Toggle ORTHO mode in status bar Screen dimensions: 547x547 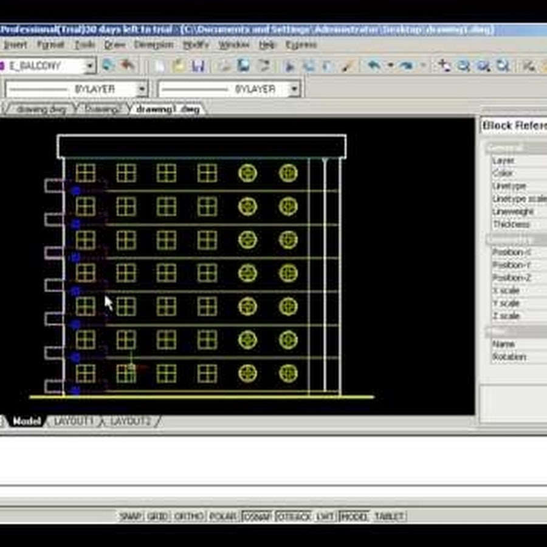coord(189,516)
